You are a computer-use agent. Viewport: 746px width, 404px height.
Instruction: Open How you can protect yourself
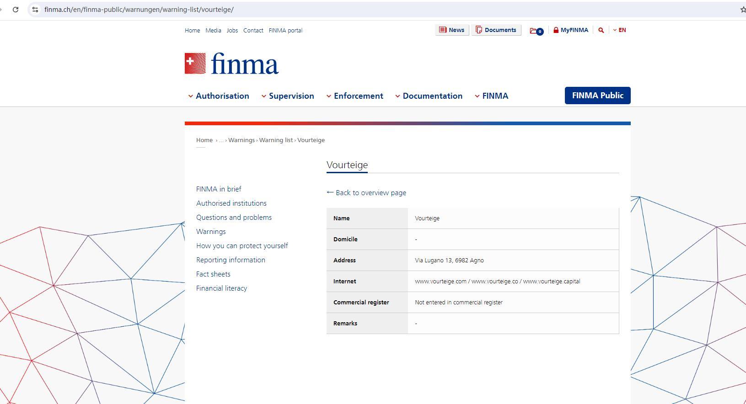point(242,246)
